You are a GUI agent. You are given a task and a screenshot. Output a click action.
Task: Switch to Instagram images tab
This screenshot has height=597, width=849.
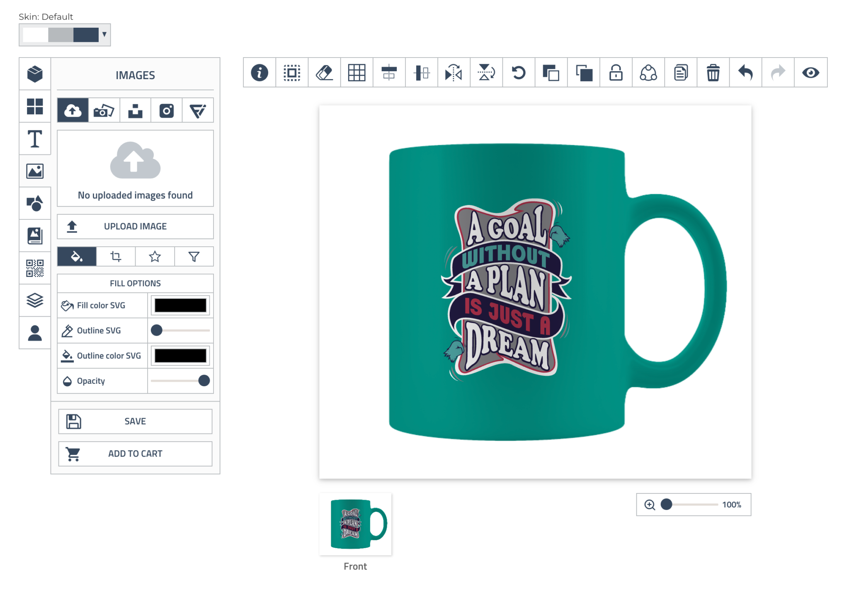coord(167,111)
